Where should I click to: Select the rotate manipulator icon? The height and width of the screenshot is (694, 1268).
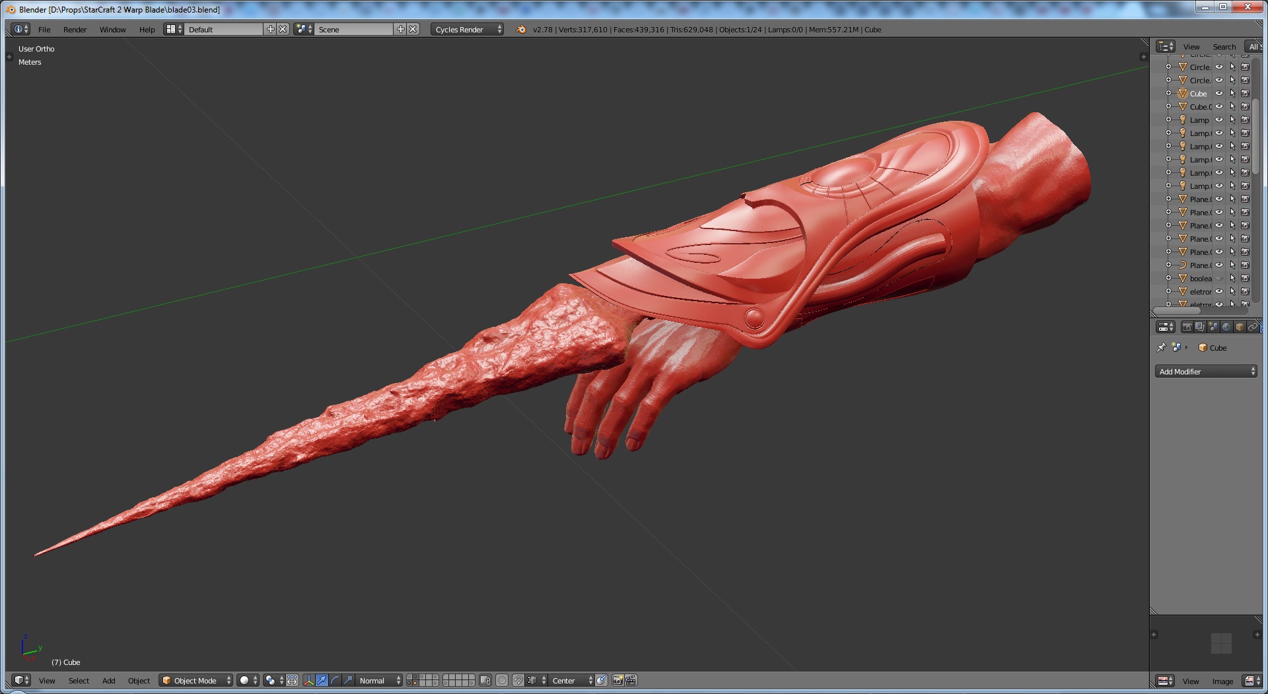coord(335,680)
